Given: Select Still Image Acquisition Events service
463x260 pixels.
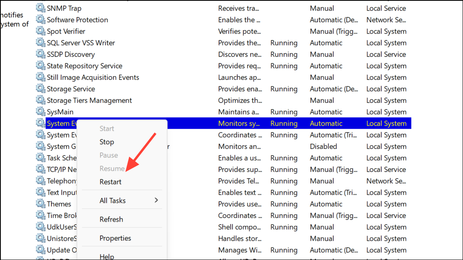Looking at the screenshot, I should [93, 78].
